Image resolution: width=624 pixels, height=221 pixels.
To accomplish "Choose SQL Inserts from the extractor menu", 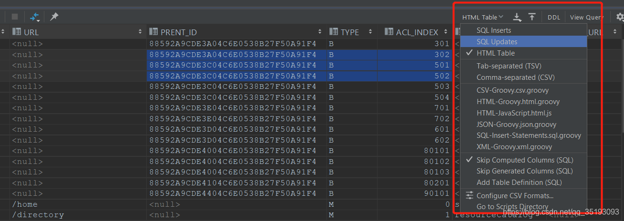I will point(523,30).
